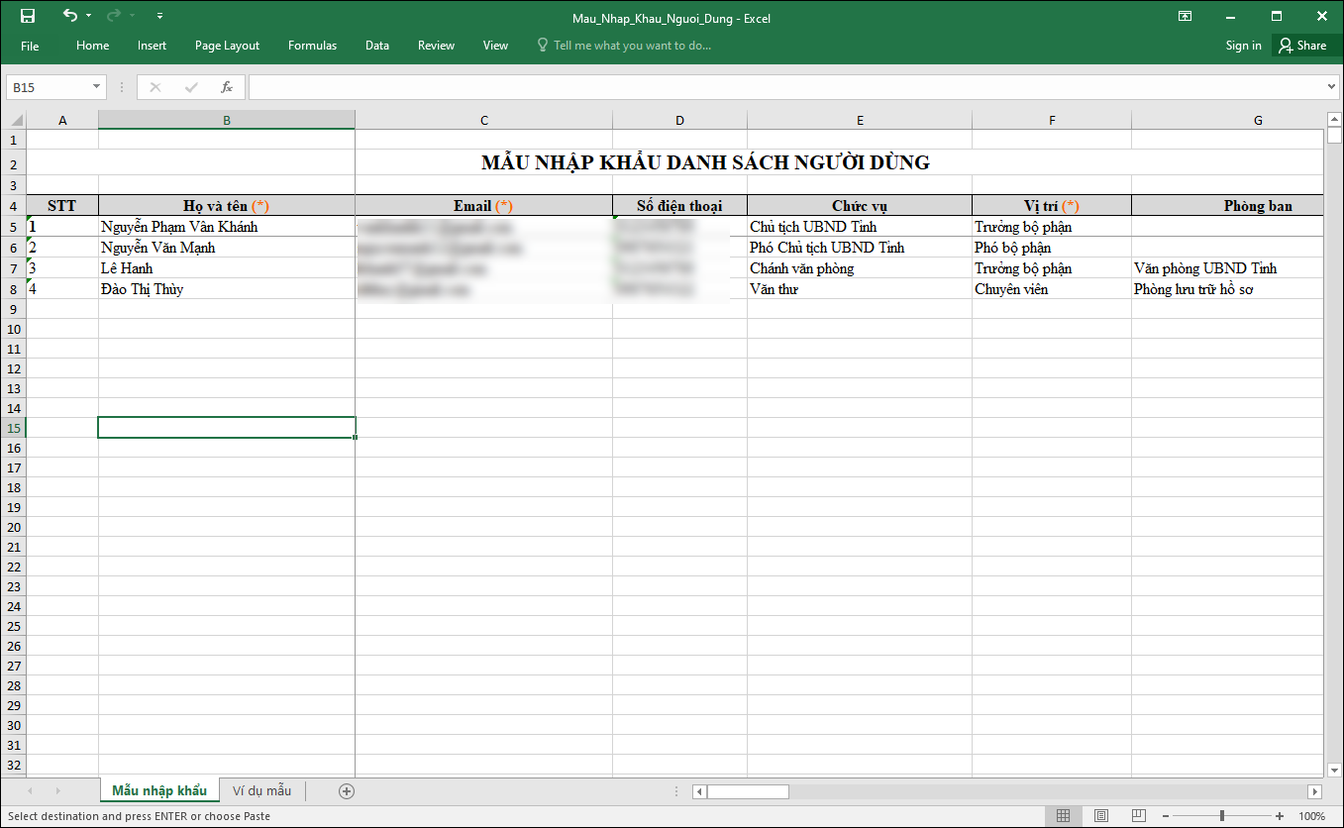This screenshot has height=828, width=1344.
Task: Expand the Name Box dropdown arrow
Action: (x=96, y=87)
